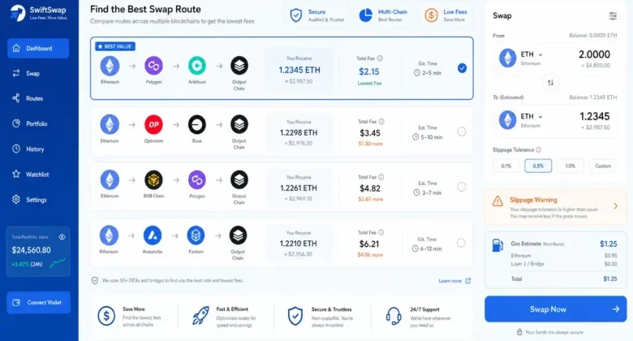This screenshot has width=633, height=341.
Task: Open Portfolio in sidebar
Action: tap(38, 123)
